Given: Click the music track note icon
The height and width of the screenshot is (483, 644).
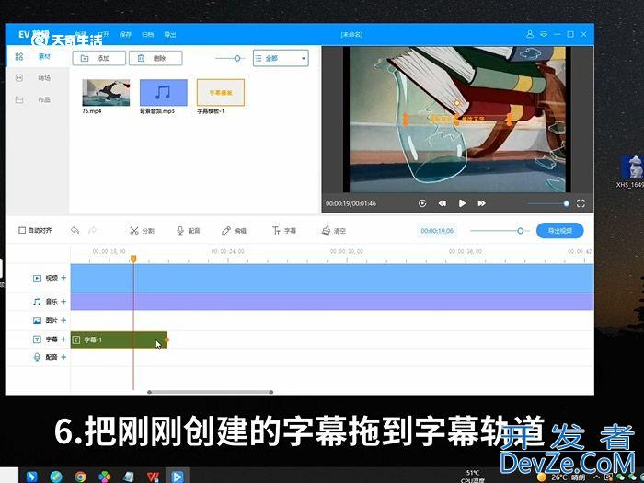Looking at the screenshot, I should pyautogui.click(x=37, y=302).
